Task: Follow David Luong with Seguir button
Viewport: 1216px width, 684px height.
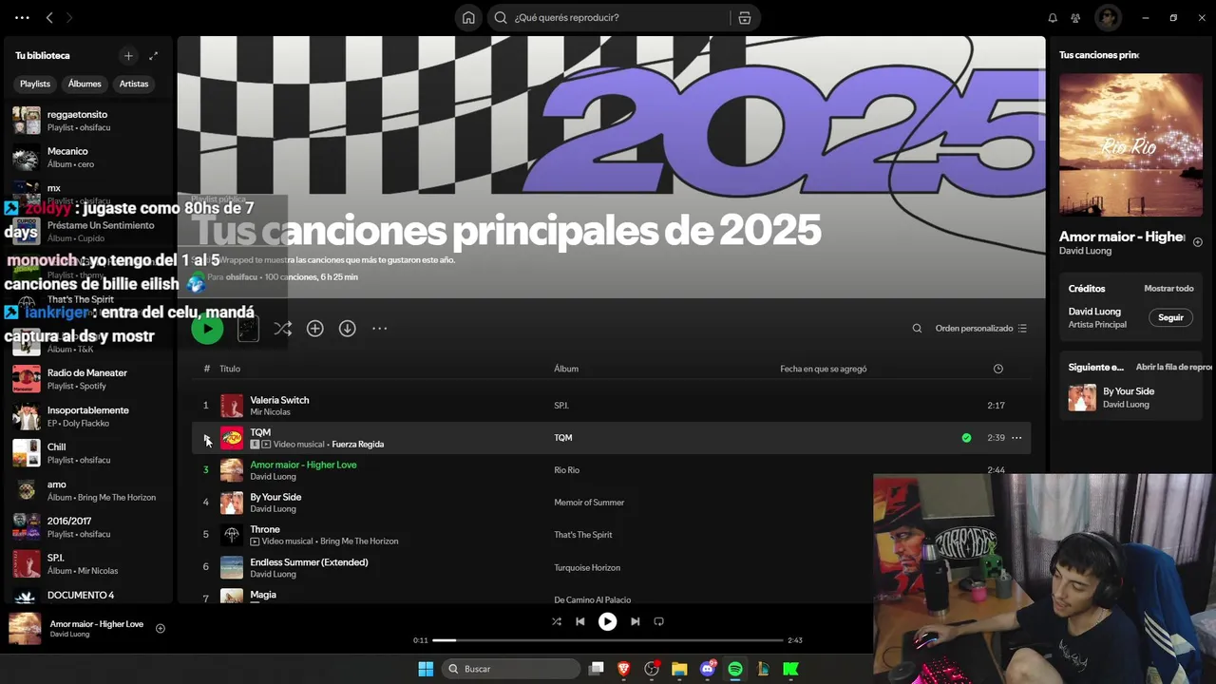Action: pyautogui.click(x=1170, y=317)
